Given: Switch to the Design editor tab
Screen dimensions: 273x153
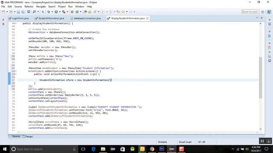Looking at the screenshot, I should tap(27, 136).
